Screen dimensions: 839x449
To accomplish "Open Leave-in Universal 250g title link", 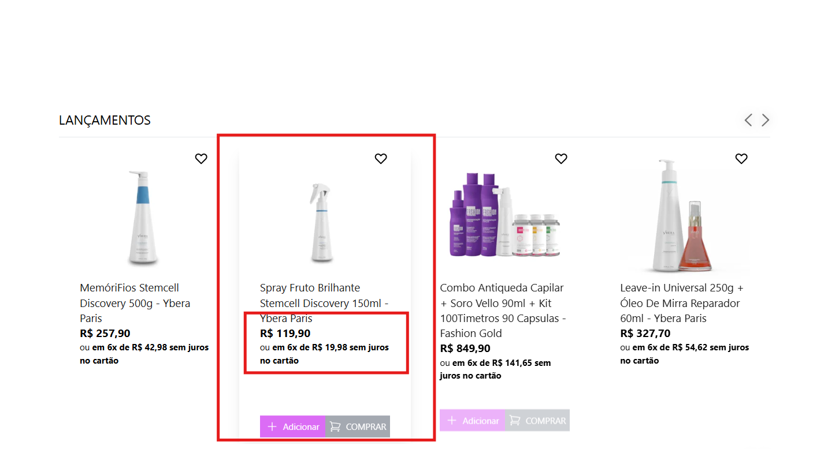I will 682,303.
